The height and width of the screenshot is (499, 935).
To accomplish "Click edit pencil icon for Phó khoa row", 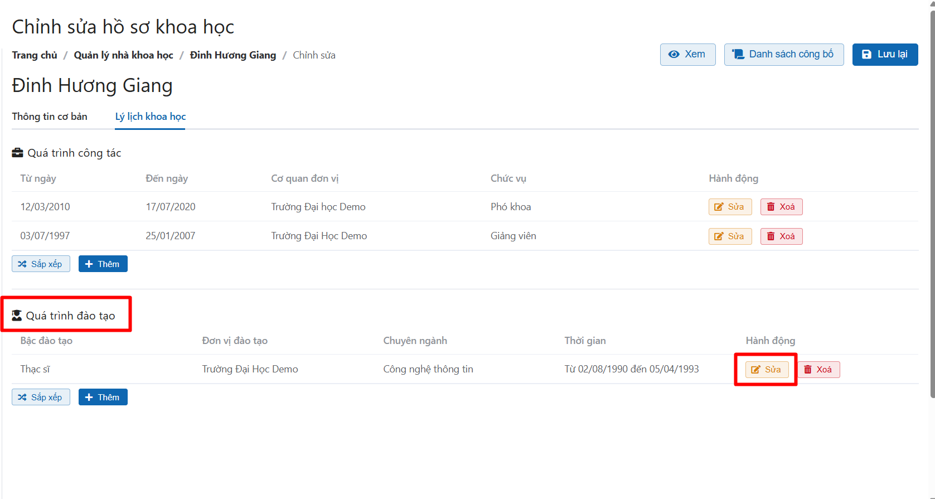I will [x=719, y=207].
